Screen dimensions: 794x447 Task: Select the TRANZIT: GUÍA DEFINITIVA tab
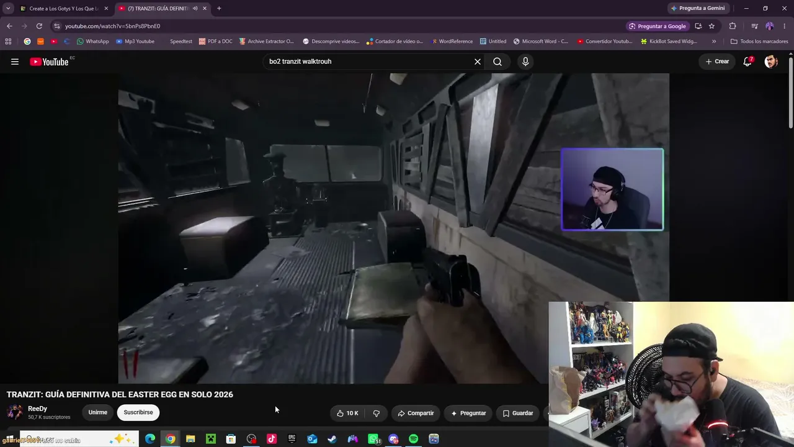(163, 9)
